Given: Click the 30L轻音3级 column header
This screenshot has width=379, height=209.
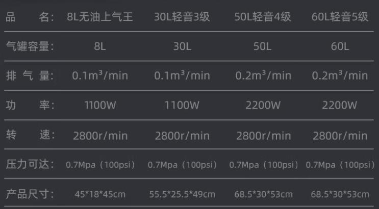Looking at the screenshot, I should point(182,17).
